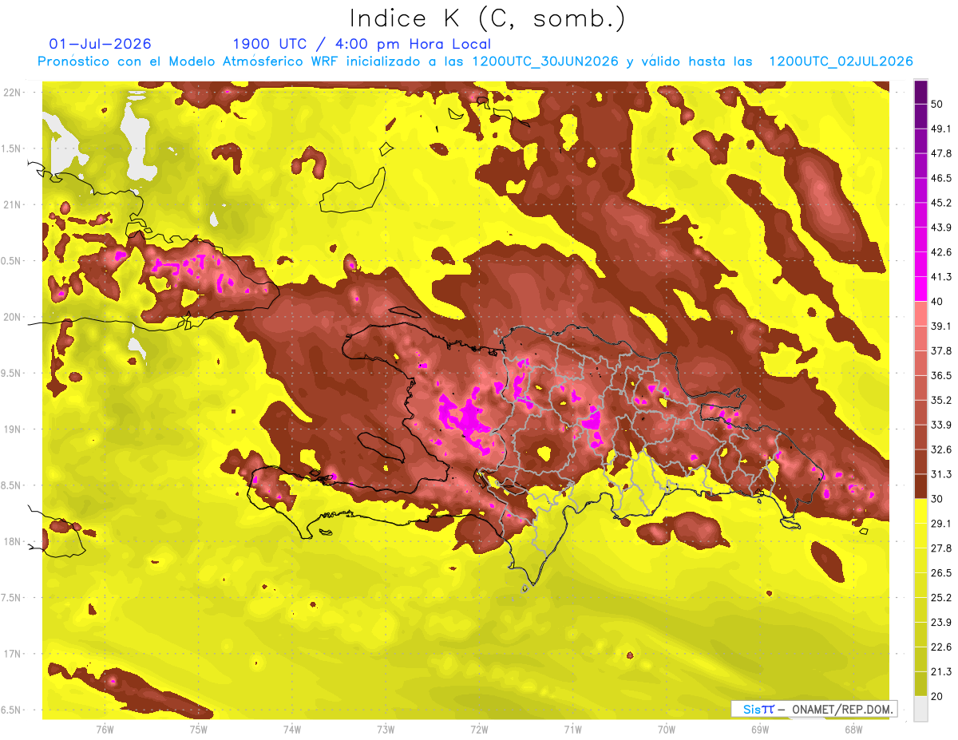Click the "49.1" colorbar value
958x740 pixels.
[941, 129]
